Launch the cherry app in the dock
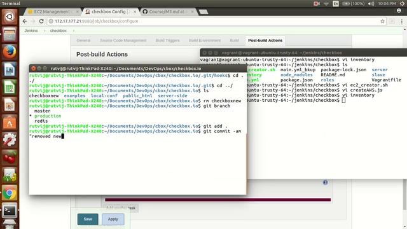407x229 pixels. coord(10,158)
